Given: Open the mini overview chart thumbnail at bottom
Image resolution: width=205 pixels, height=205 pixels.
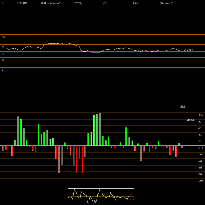Looking at the screenshot, I should tap(101, 196).
